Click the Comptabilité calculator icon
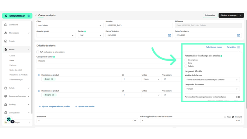Image resolution: width=247 pixels, height=139 pixels. point(6,113)
